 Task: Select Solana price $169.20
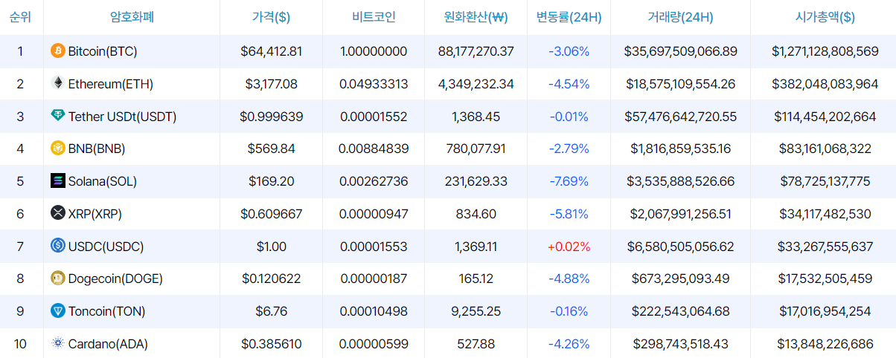[x=272, y=181]
